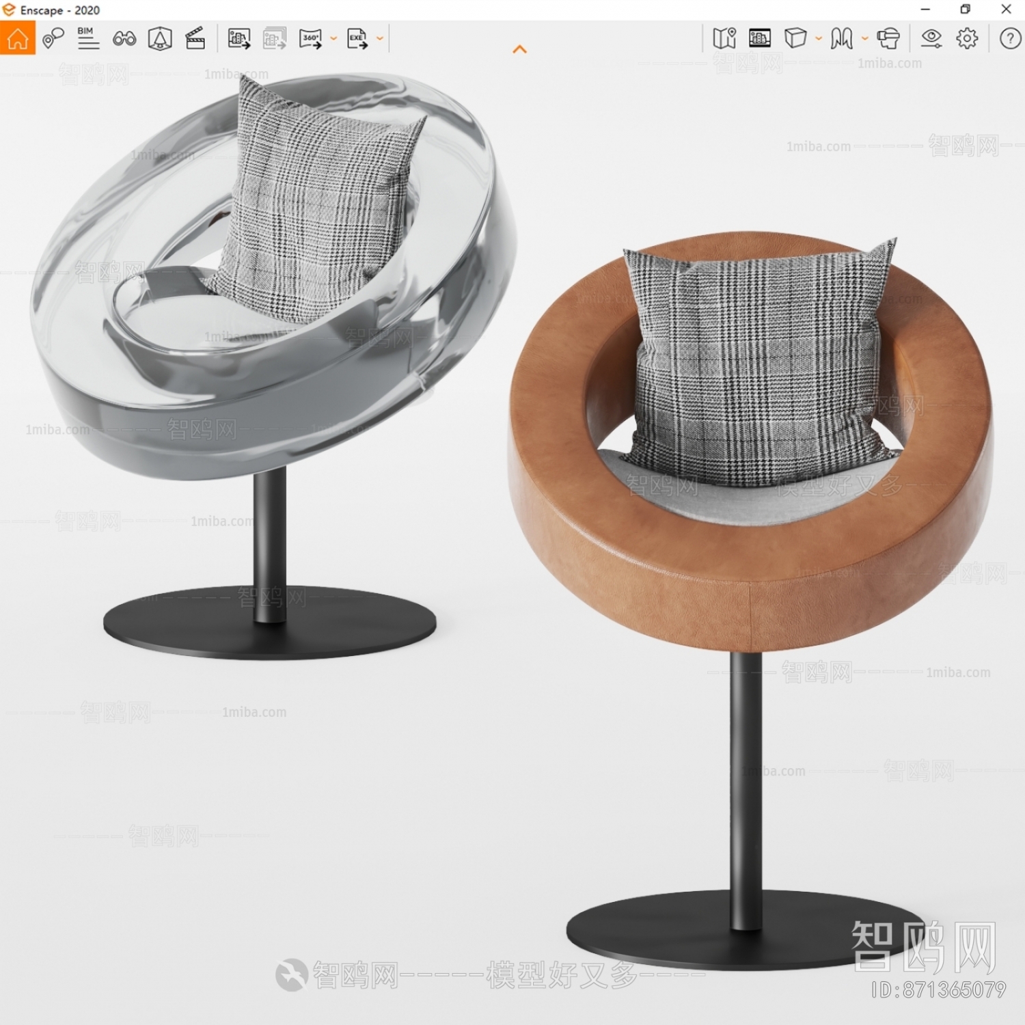Open the BIM information panel
The image size is (1025, 1025).
click(x=88, y=38)
